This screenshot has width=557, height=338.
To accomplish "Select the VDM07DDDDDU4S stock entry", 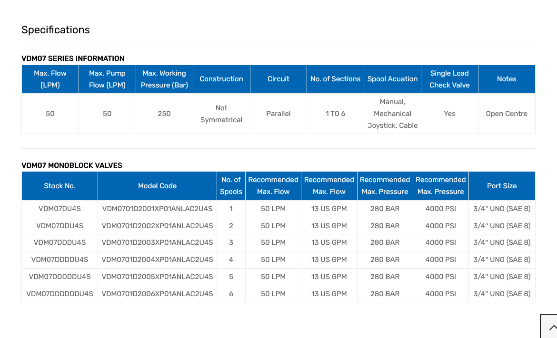I will [x=60, y=277].
